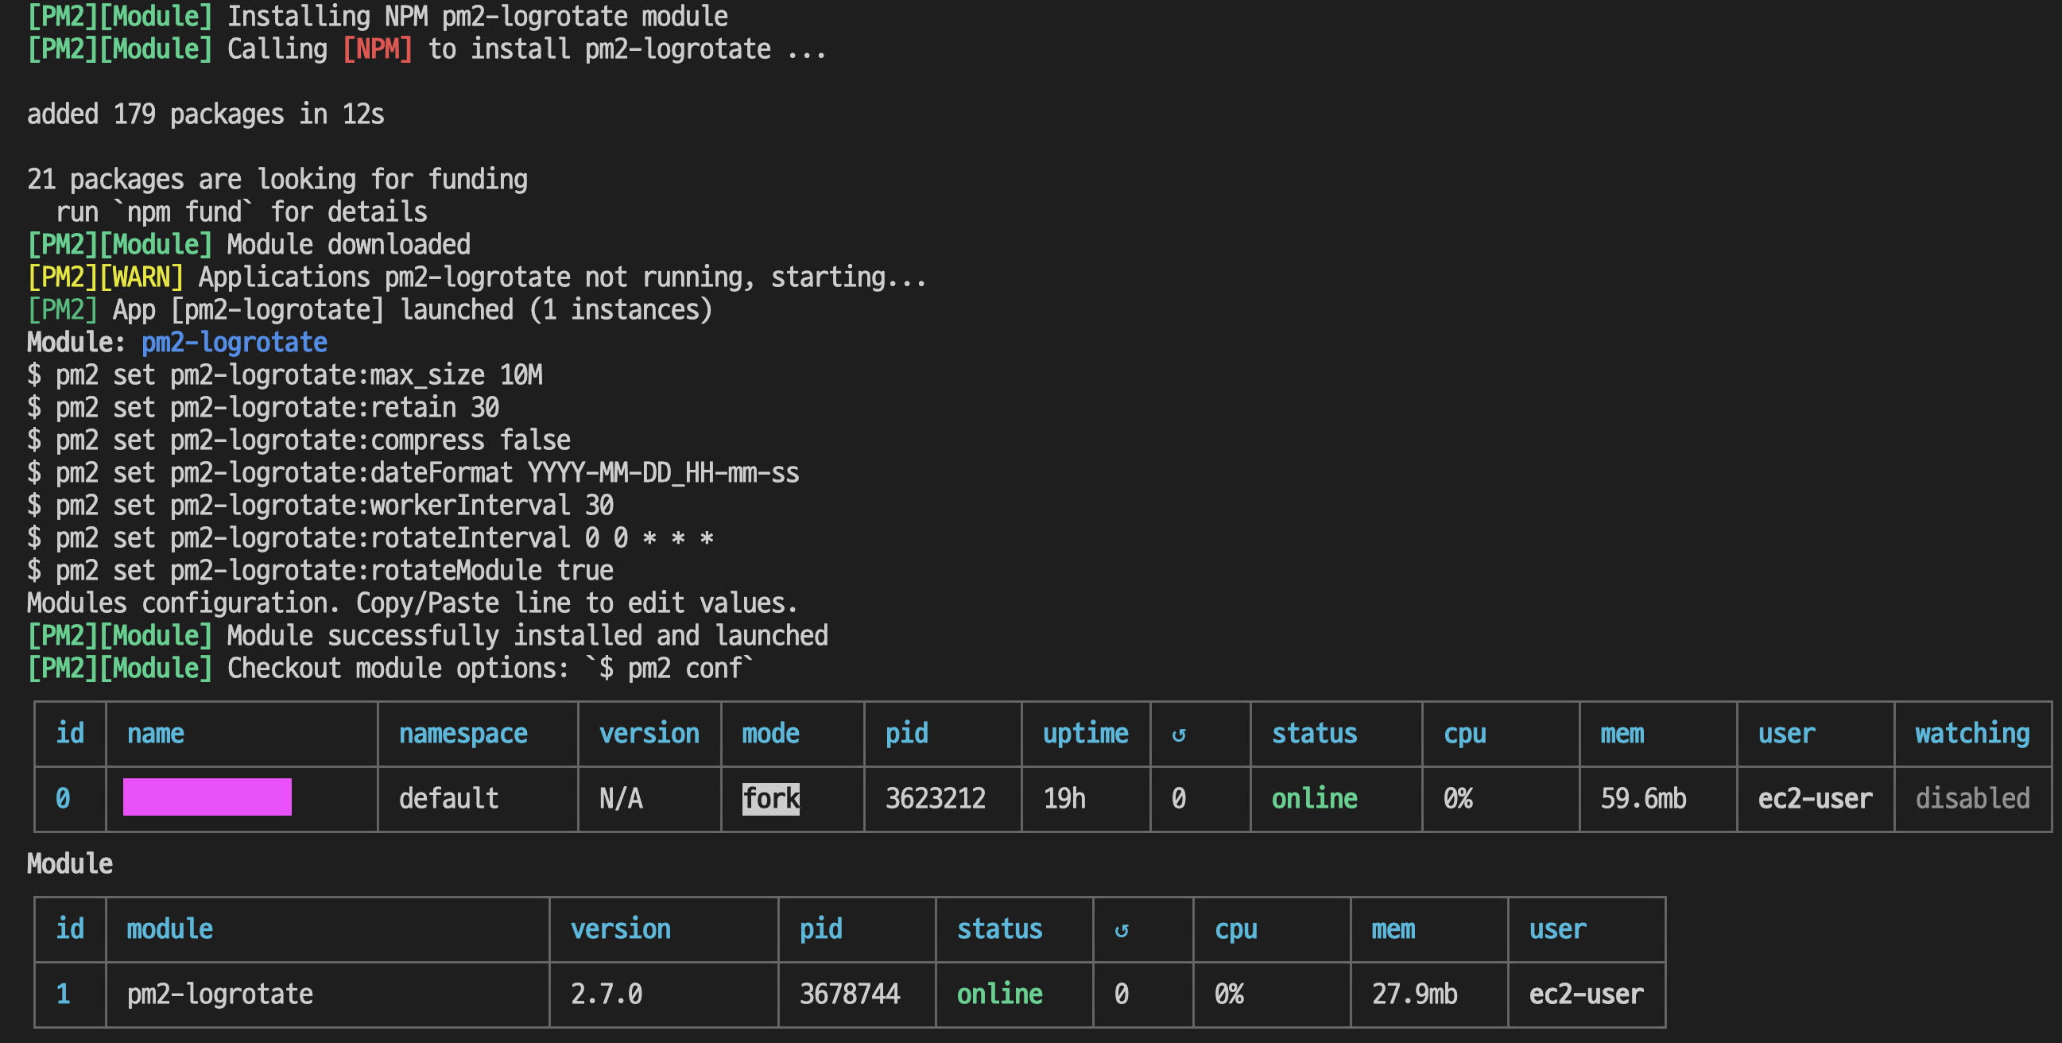Click the rotateInterval command line
This screenshot has width=2062, height=1043.
370,538
